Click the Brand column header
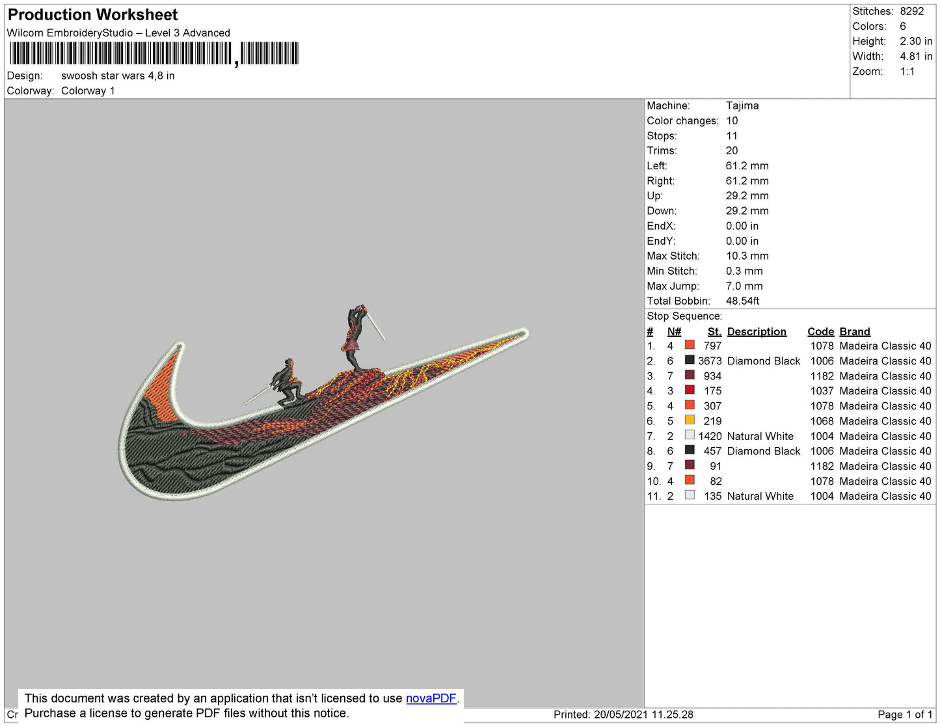This screenshot has width=940, height=727. 854,331
